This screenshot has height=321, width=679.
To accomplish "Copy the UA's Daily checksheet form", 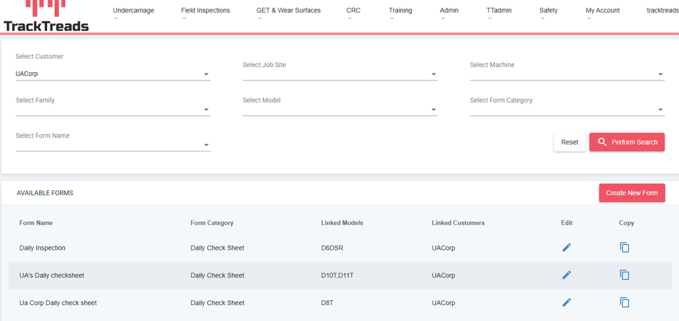I will tap(624, 275).
